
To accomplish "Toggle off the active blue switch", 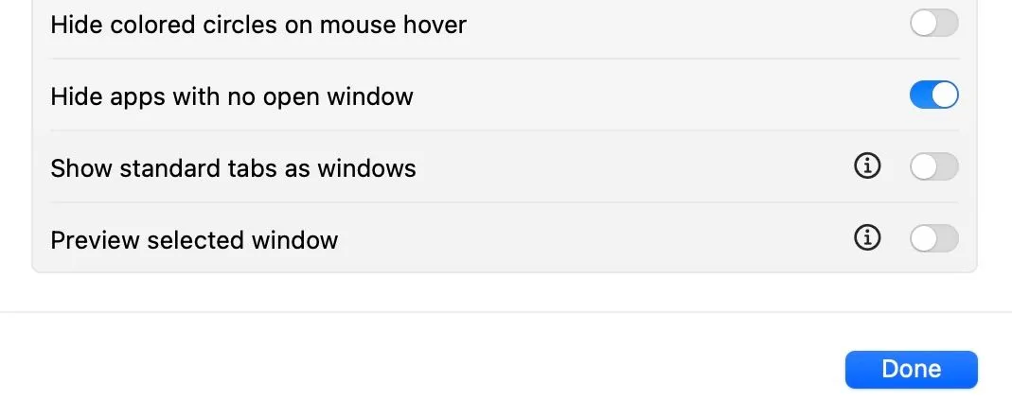I will click(933, 96).
